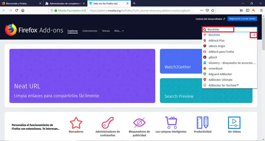Image resolution: width=265 pixels, height=141 pixels.
Task: Bookmark this page with the star icon
Action: 213,11
